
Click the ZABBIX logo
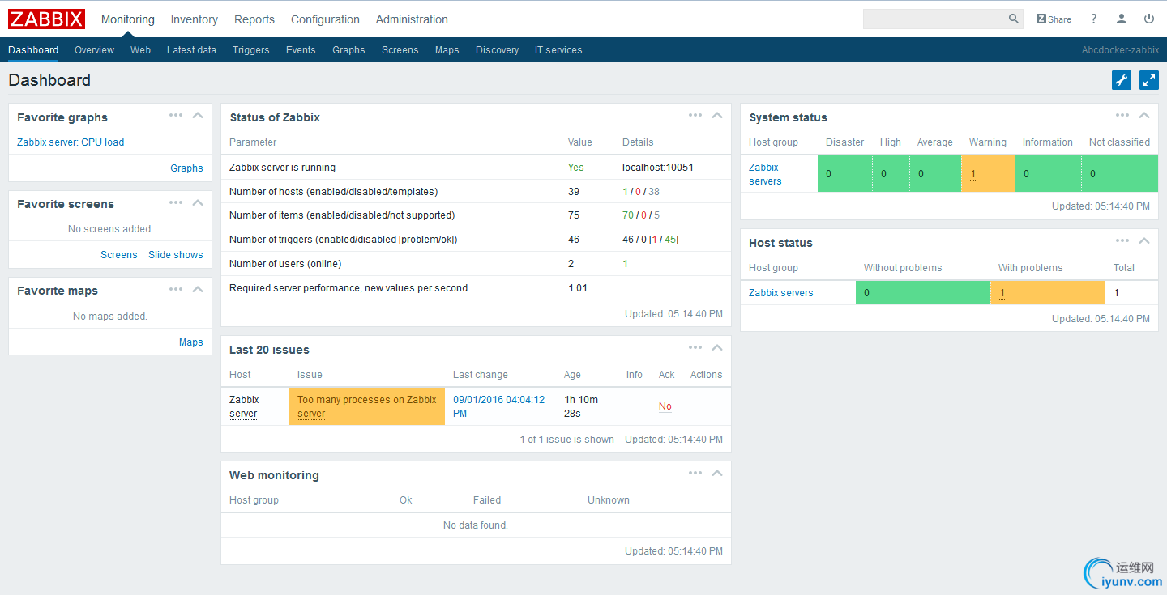tap(47, 19)
